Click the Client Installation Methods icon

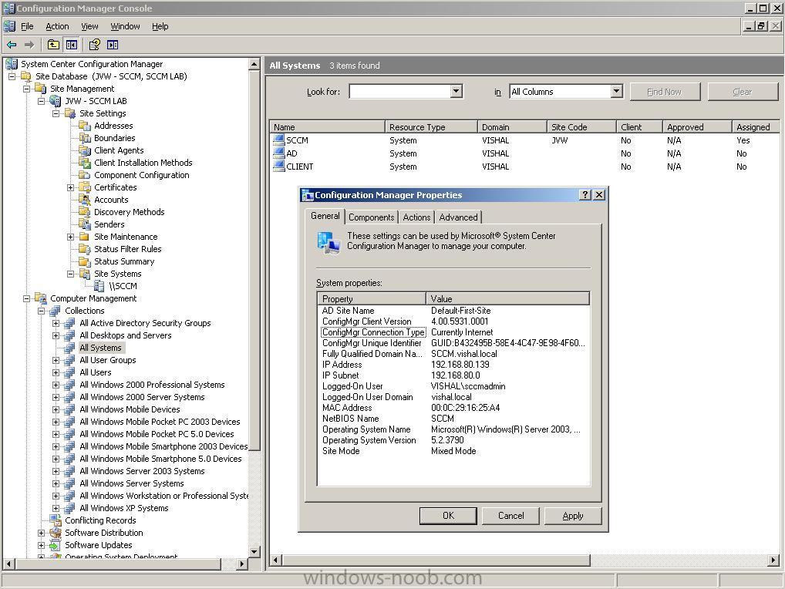(85, 163)
